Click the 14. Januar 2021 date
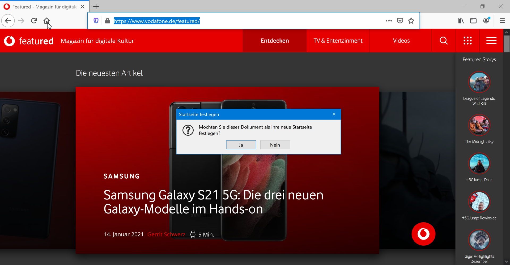 (124, 235)
